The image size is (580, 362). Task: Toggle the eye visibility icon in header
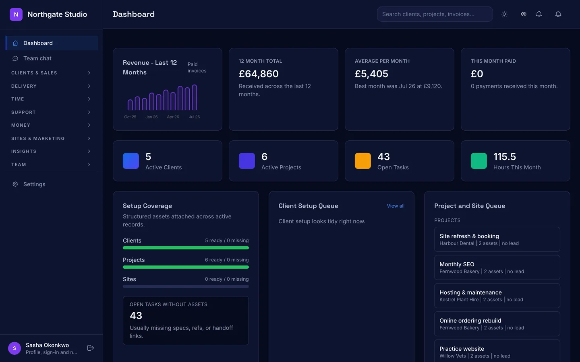[x=524, y=14]
